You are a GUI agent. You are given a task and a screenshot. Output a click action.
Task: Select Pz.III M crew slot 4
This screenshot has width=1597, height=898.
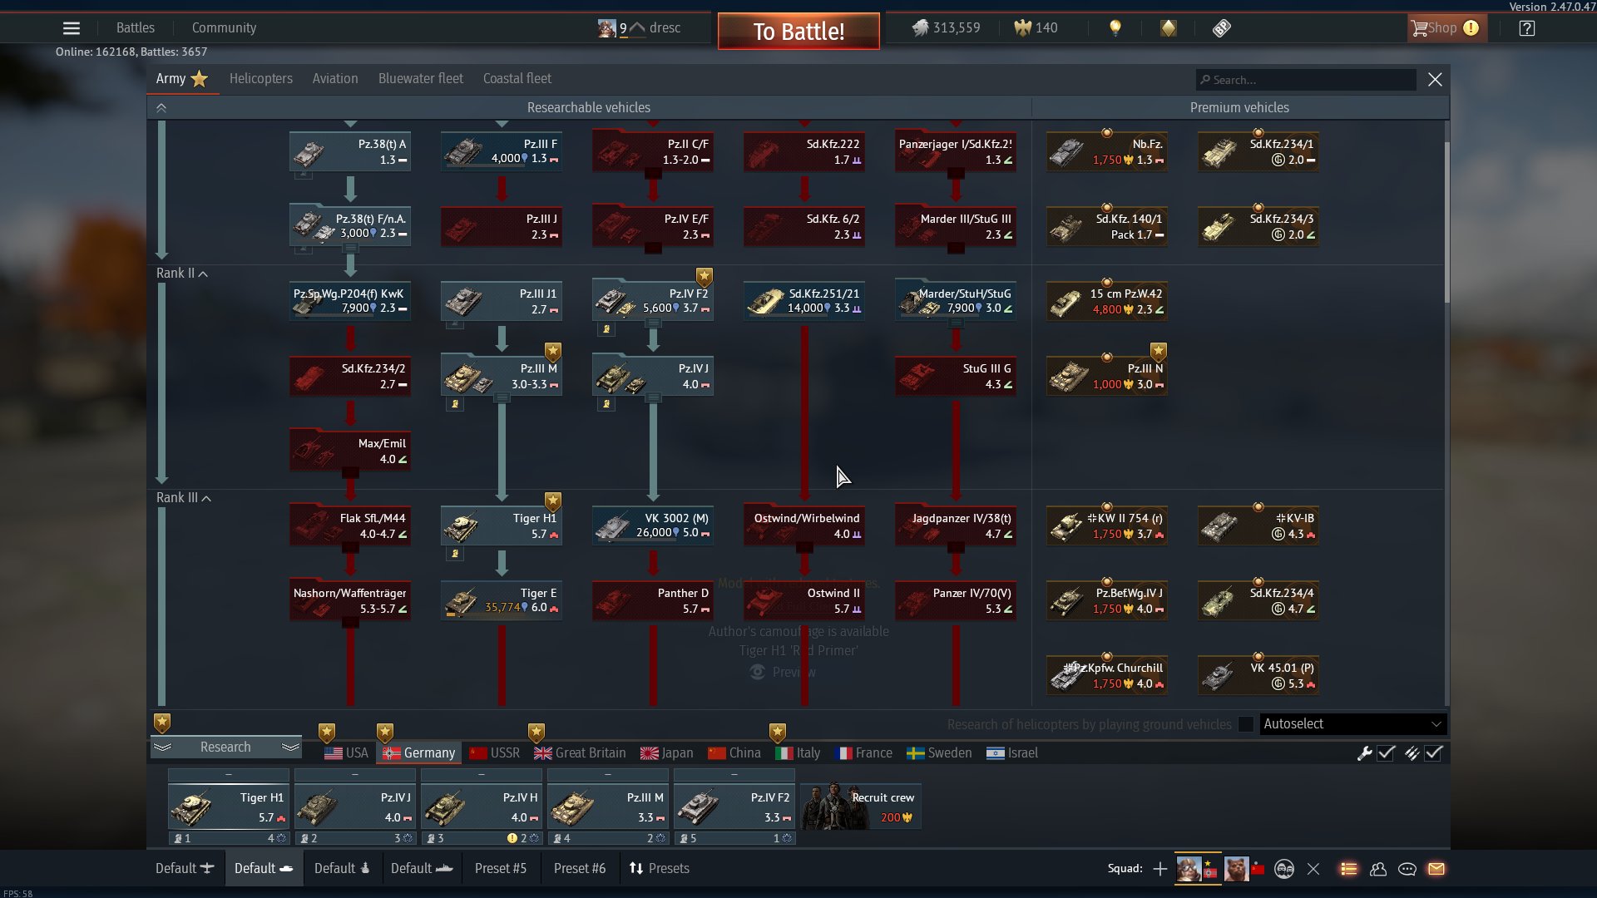coord(608,807)
